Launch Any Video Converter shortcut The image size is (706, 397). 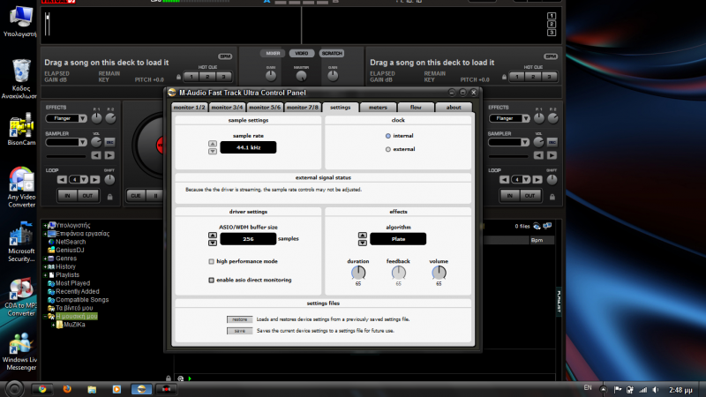21,187
